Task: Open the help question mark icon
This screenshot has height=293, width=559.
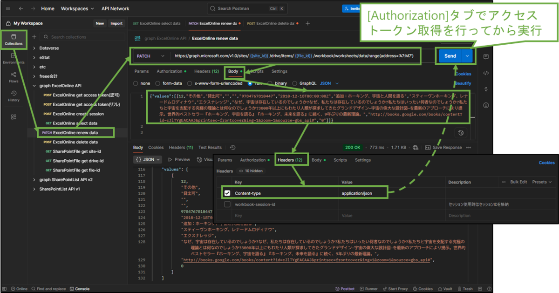Action: tap(490, 289)
